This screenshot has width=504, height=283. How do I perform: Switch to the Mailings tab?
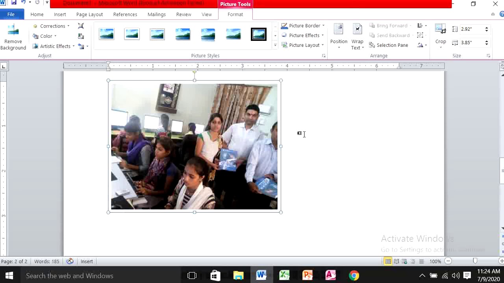[x=157, y=15]
